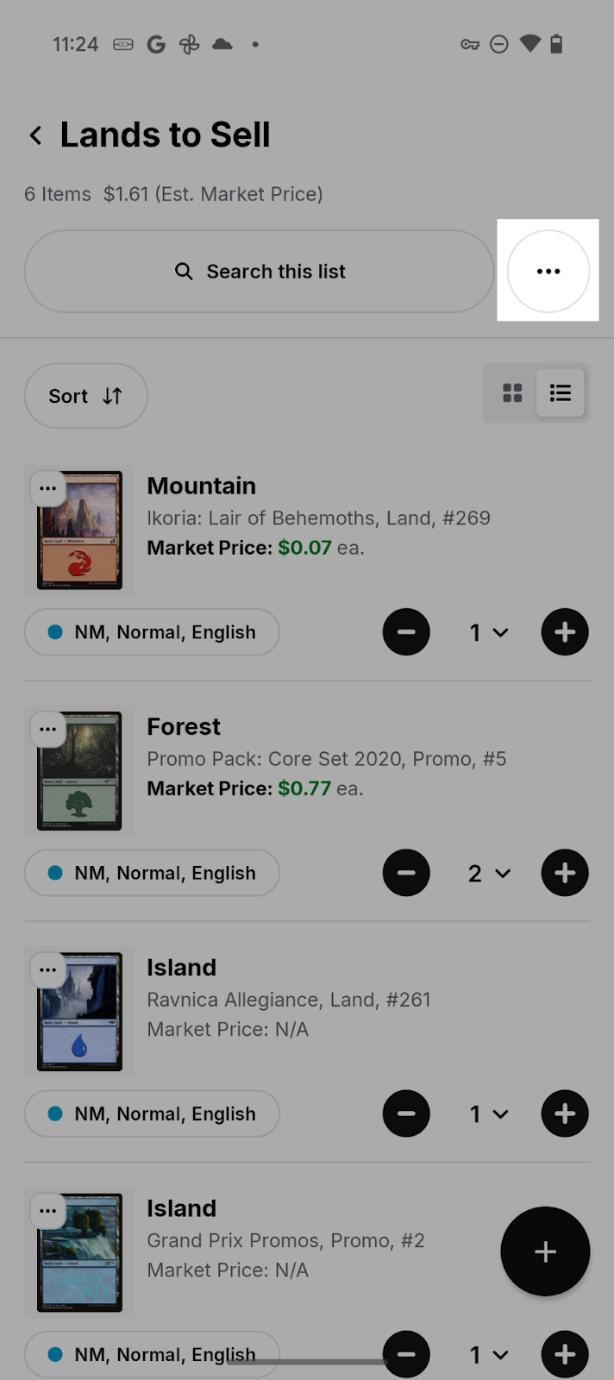
Task: Tap the floating add item button
Action: (x=545, y=1251)
